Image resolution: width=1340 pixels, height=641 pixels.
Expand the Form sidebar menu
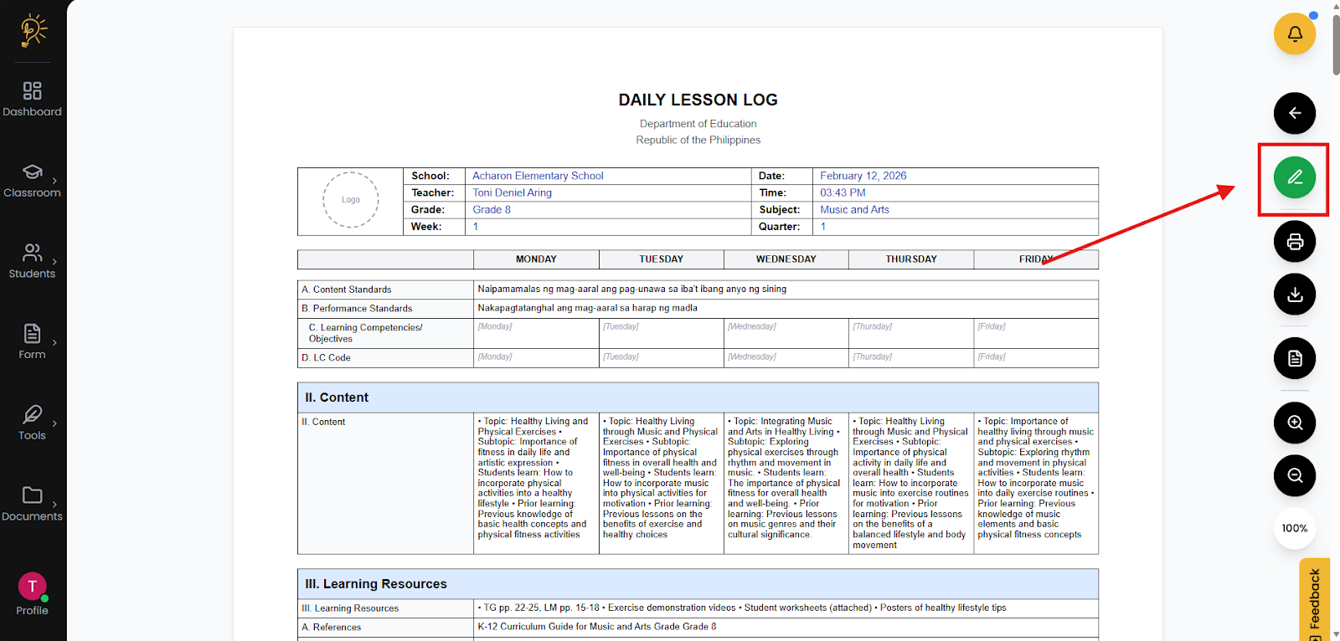pos(33,341)
